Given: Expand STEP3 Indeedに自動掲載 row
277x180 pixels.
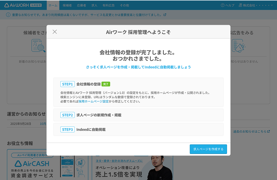Looking at the screenshot, I should pos(138,129).
